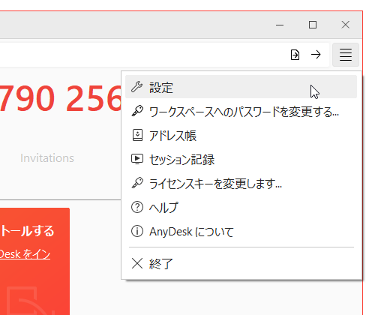Follow the AnyDesk をイン install link
Image resolution: width=375 pixels, height=315 pixels.
click(x=25, y=254)
